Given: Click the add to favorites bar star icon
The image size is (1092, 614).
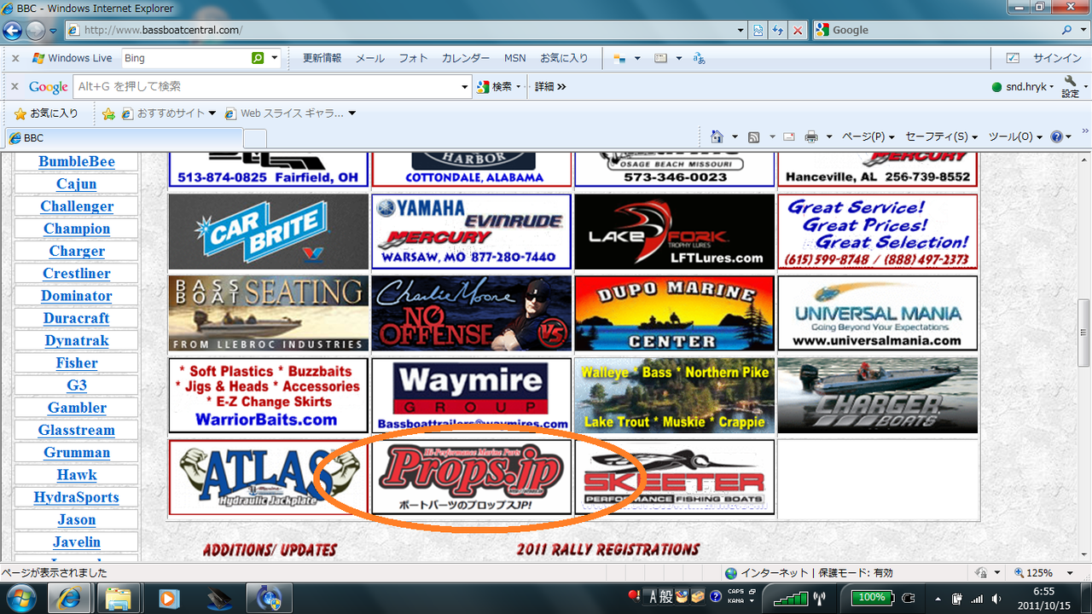Looking at the screenshot, I should point(108,113).
